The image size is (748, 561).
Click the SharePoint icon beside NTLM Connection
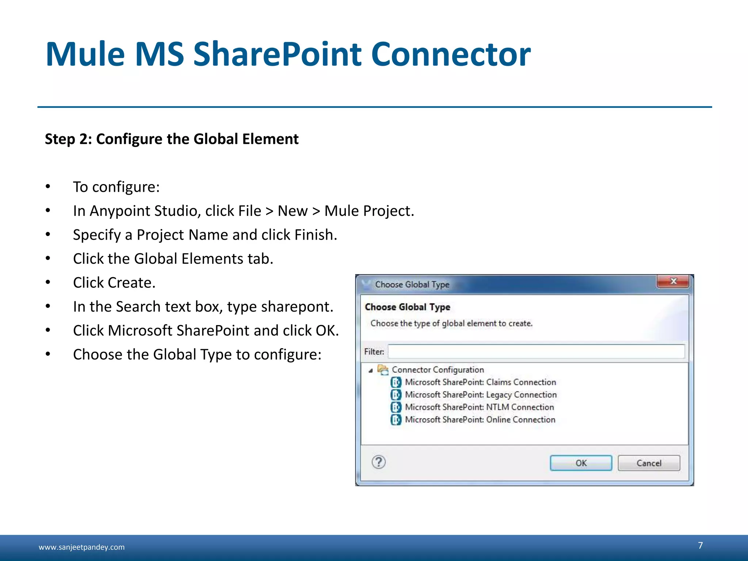point(396,407)
